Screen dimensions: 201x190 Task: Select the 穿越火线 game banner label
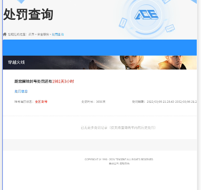click(17, 62)
